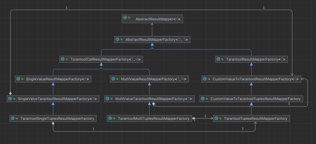Click the abstract class icon of AbstractResultMapperFactory
Viewport: 316px width, 144px height.
117,39
